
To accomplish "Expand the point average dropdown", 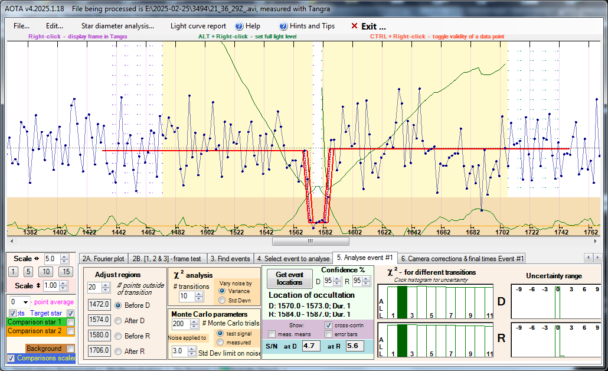I will [24, 302].
